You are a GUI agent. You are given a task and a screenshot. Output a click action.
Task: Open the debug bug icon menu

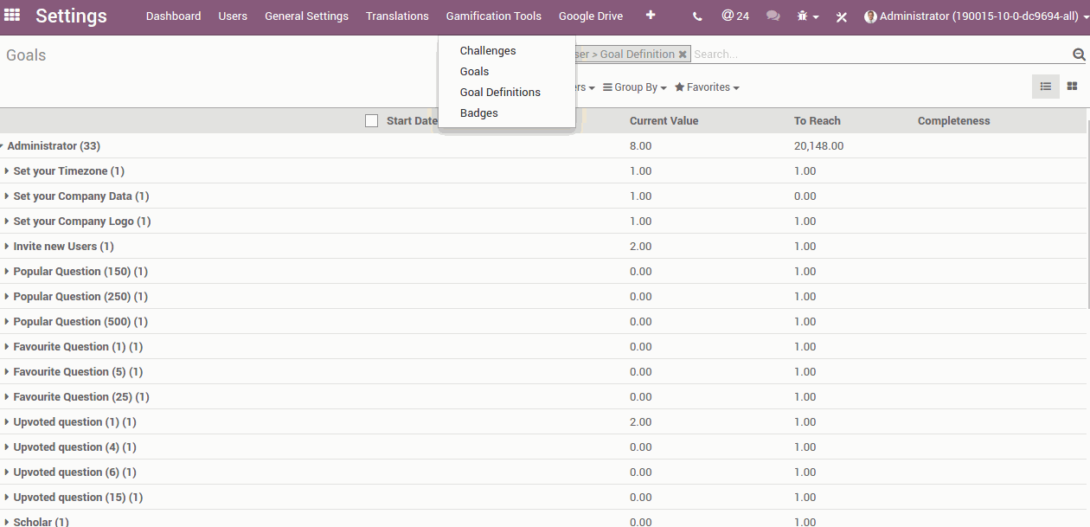808,16
